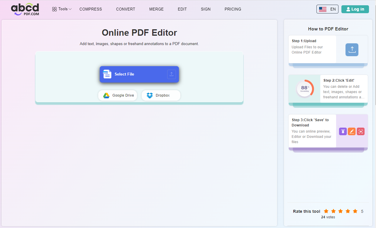Screen dimensions: 376x228
Task: Click the Dropbox logo icon
Action: [x=150, y=95]
